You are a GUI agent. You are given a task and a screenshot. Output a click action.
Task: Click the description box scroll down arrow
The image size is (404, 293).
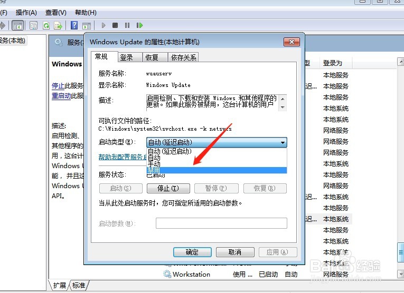(283, 107)
